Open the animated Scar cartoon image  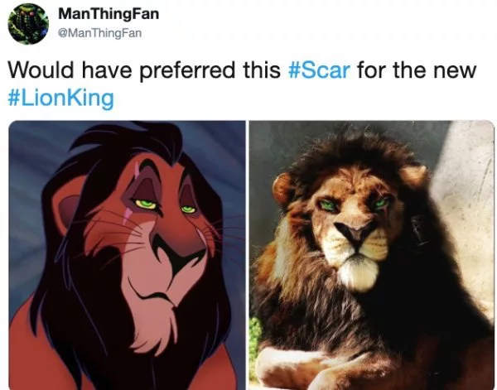pos(127,255)
